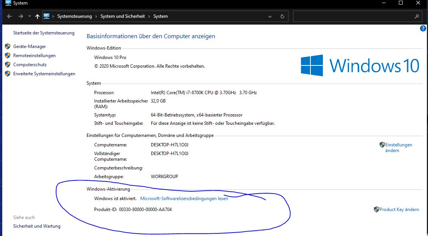Refresh the System page
The height and width of the screenshot is (236, 428).
point(282,16)
